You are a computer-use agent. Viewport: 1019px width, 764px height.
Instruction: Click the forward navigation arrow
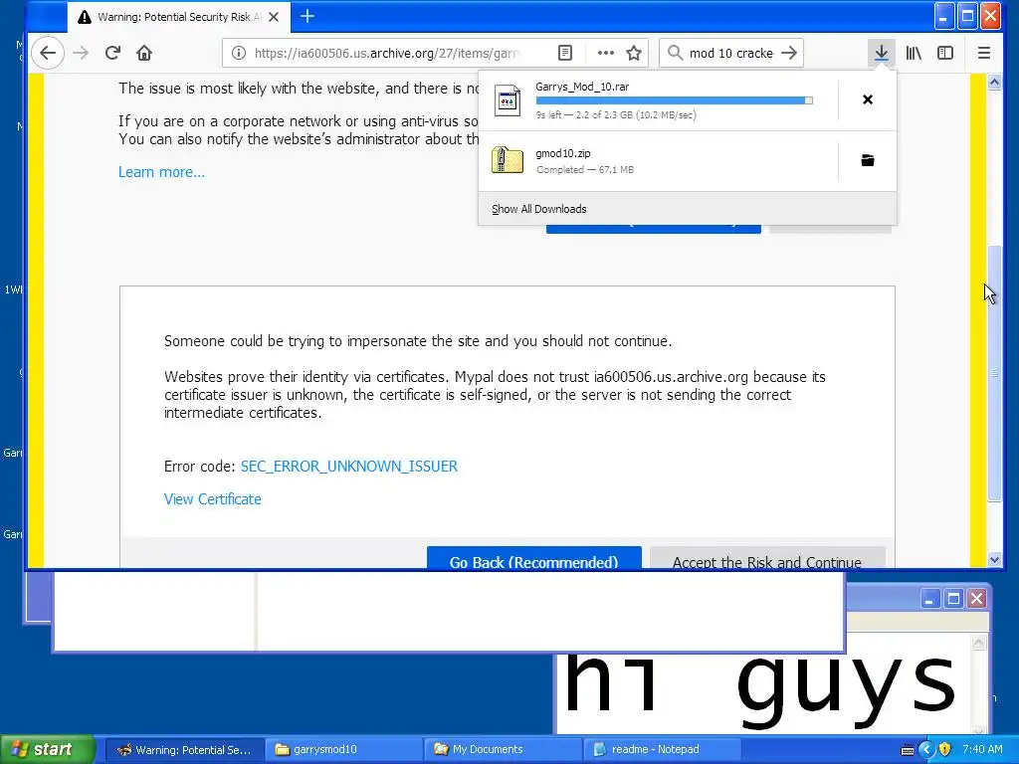tap(81, 53)
